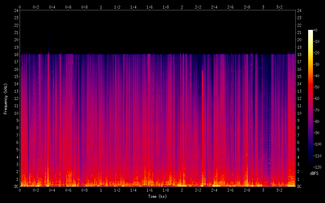Select the 1 ks tick on bottom time axis
The image size is (325, 203).
pyautogui.click(x=101, y=190)
